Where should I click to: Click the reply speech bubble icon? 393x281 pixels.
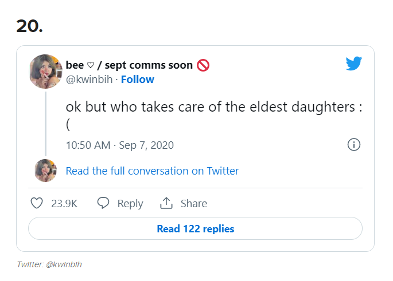[x=103, y=203]
